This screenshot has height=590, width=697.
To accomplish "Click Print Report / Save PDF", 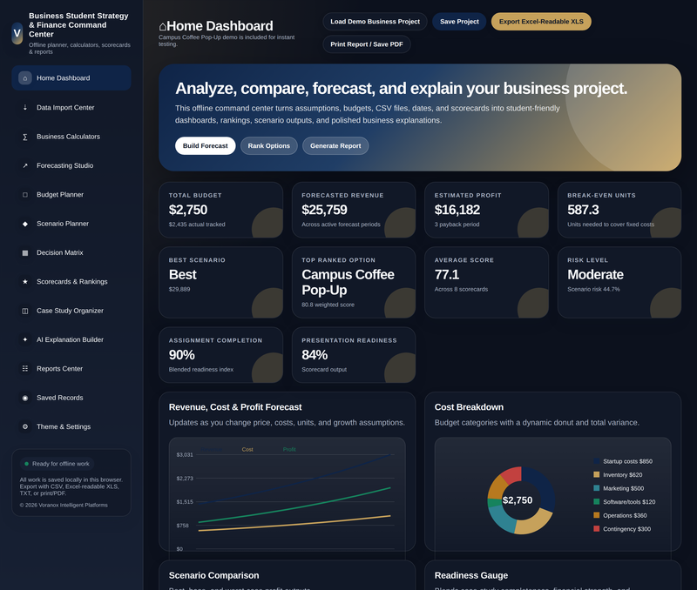I will coord(367,44).
